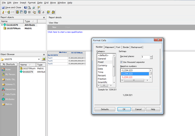Open print preview from the magnifier page icon
Screen dimensions: 195x136
(29, 7)
